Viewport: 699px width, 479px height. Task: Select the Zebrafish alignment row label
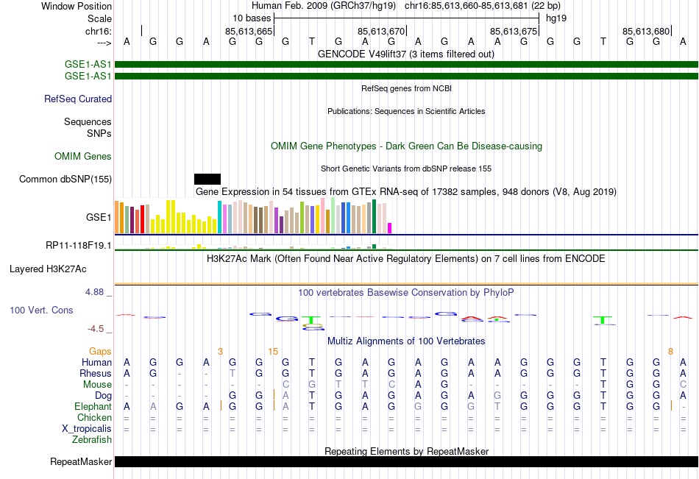92,440
